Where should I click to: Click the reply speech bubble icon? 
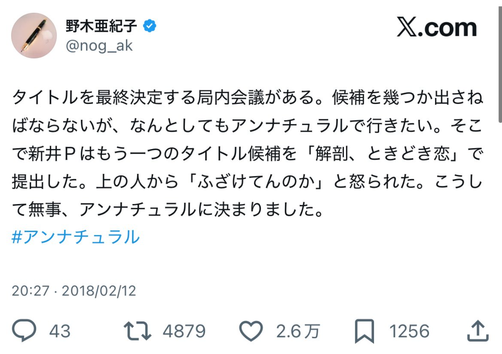pyautogui.click(x=24, y=331)
